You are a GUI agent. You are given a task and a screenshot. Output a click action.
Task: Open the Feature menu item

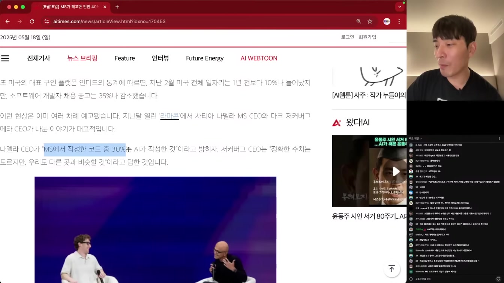pos(124,58)
